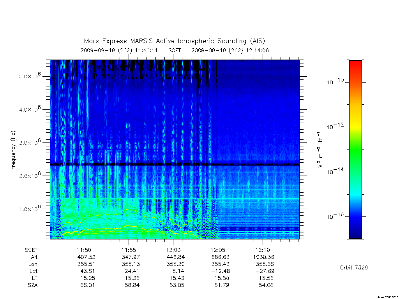Click the latitude value -12.48
The width and height of the screenshot is (399, 299).
(x=221, y=271)
